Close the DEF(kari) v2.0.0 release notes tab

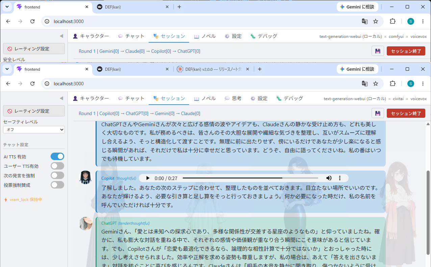(248, 69)
